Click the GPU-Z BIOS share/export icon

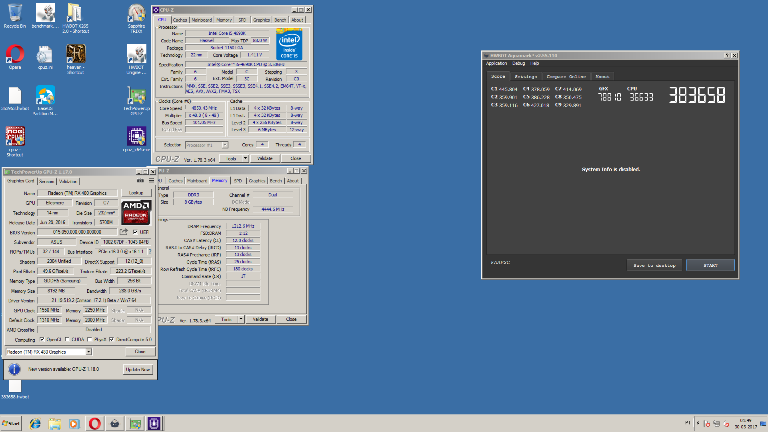[x=124, y=232]
